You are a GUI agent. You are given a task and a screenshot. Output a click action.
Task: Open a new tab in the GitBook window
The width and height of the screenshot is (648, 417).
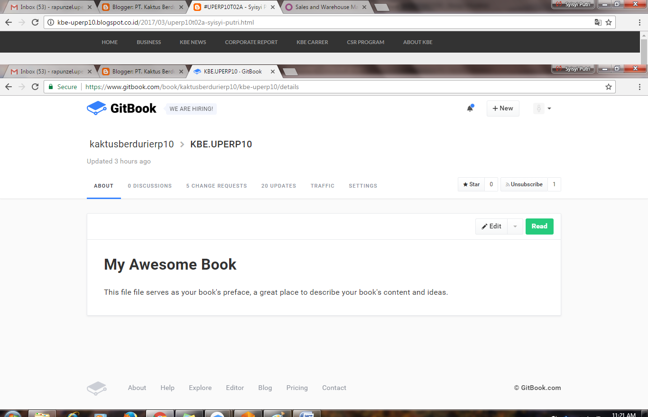click(290, 72)
